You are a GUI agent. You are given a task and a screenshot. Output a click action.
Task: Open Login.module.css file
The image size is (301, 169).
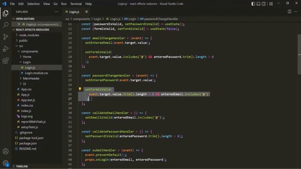tap(36, 73)
